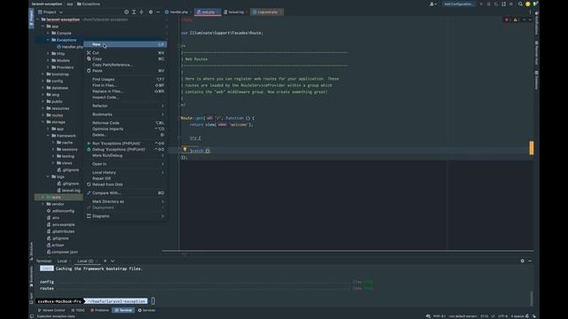Expand the bootstrap folder
Image resolution: width=568 pixels, height=319 pixels.
(x=43, y=74)
